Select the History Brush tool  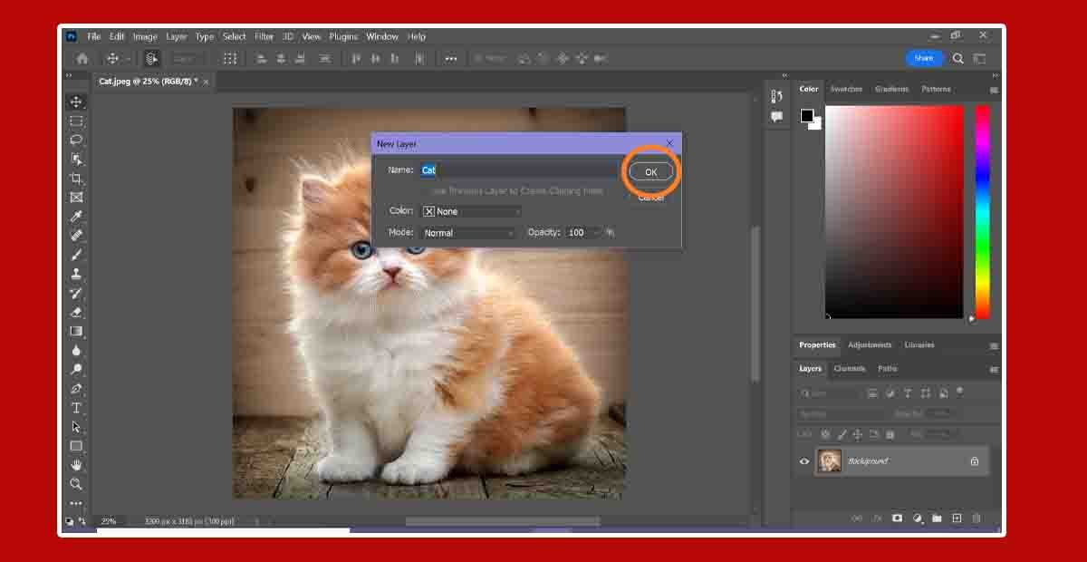[x=76, y=293]
